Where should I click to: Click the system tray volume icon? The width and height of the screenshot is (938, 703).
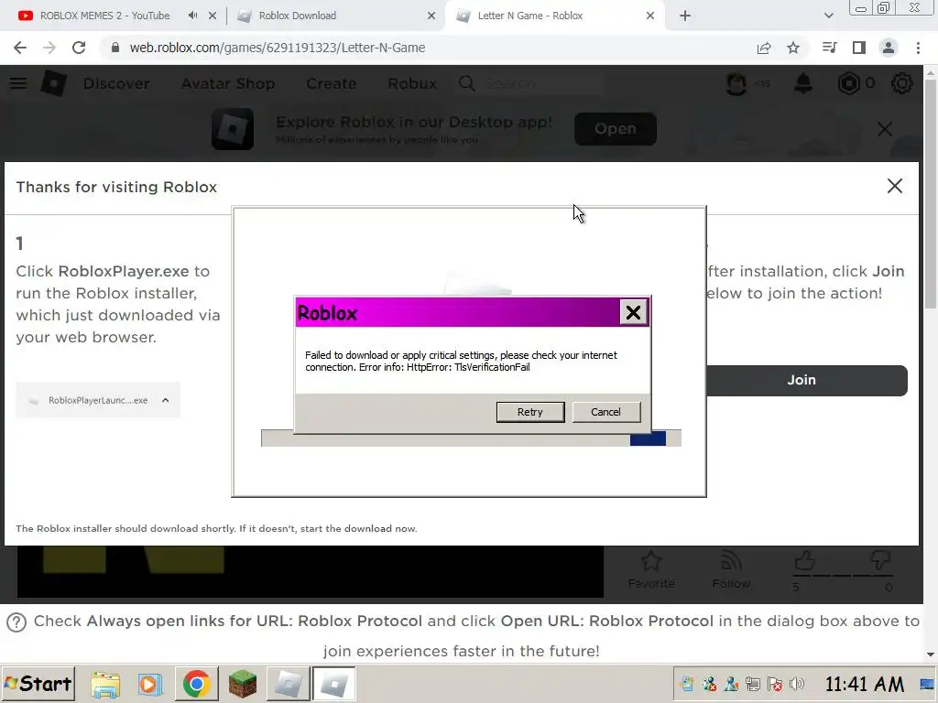(796, 684)
